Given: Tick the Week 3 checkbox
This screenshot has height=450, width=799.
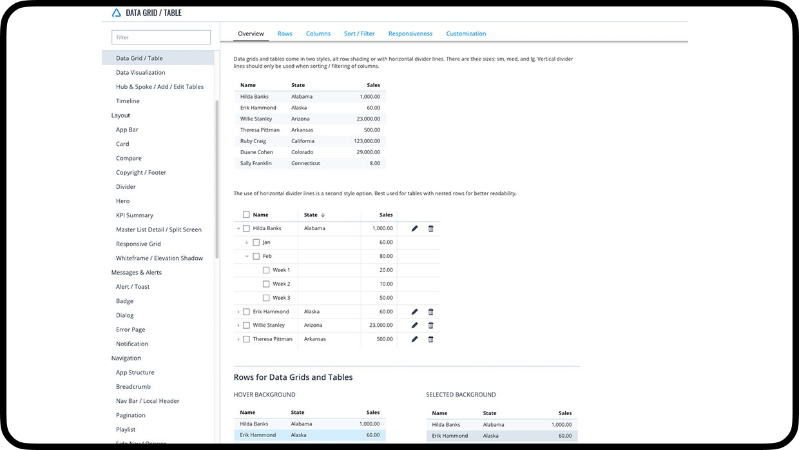Looking at the screenshot, I should click(266, 298).
